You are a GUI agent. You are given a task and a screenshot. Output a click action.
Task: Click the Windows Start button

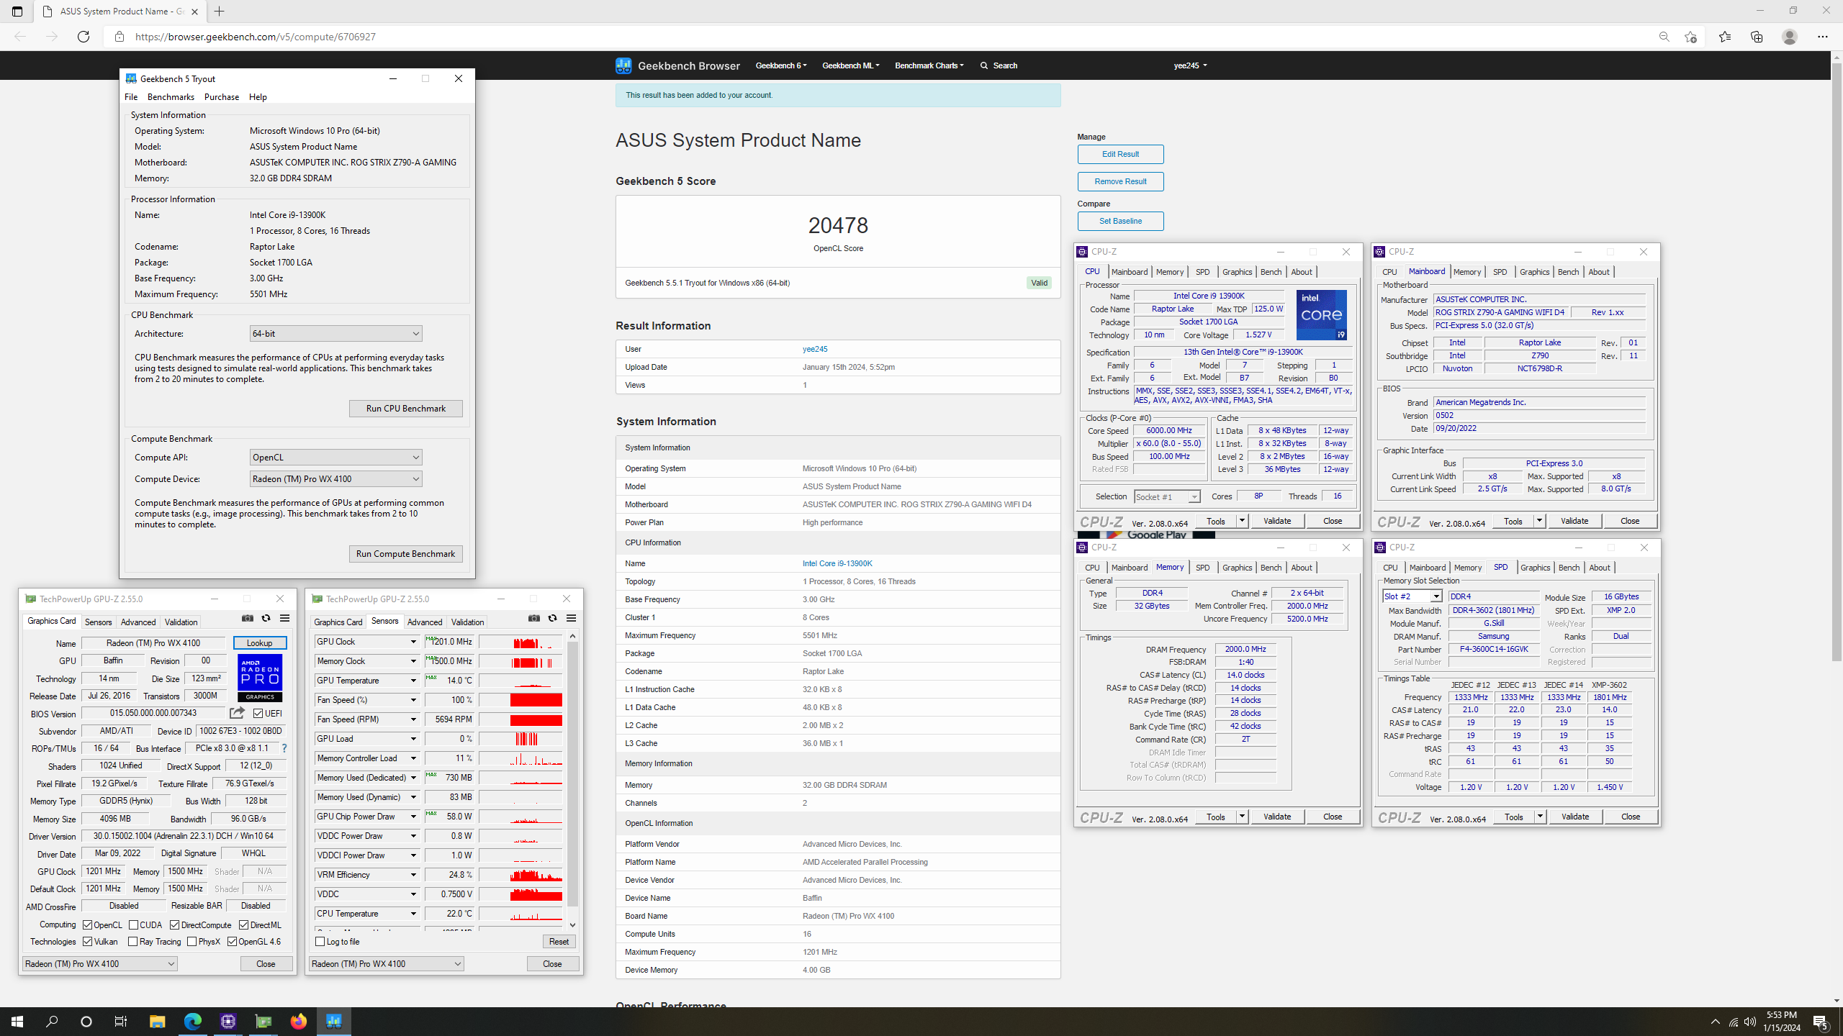[x=17, y=1021]
